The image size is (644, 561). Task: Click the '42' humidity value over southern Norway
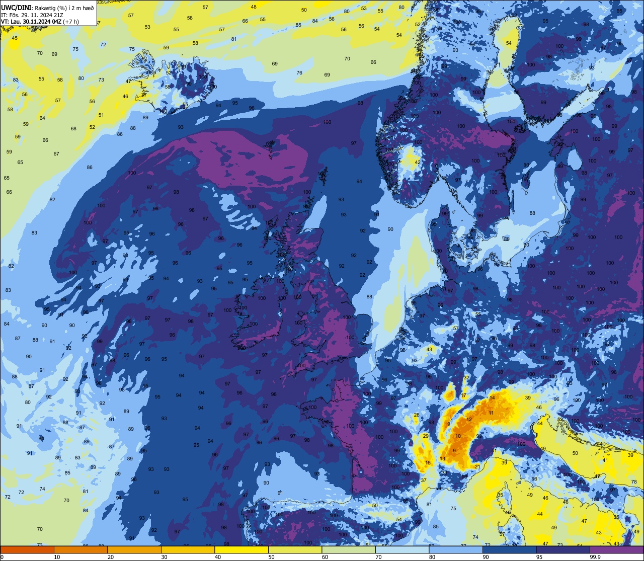coord(418,162)
